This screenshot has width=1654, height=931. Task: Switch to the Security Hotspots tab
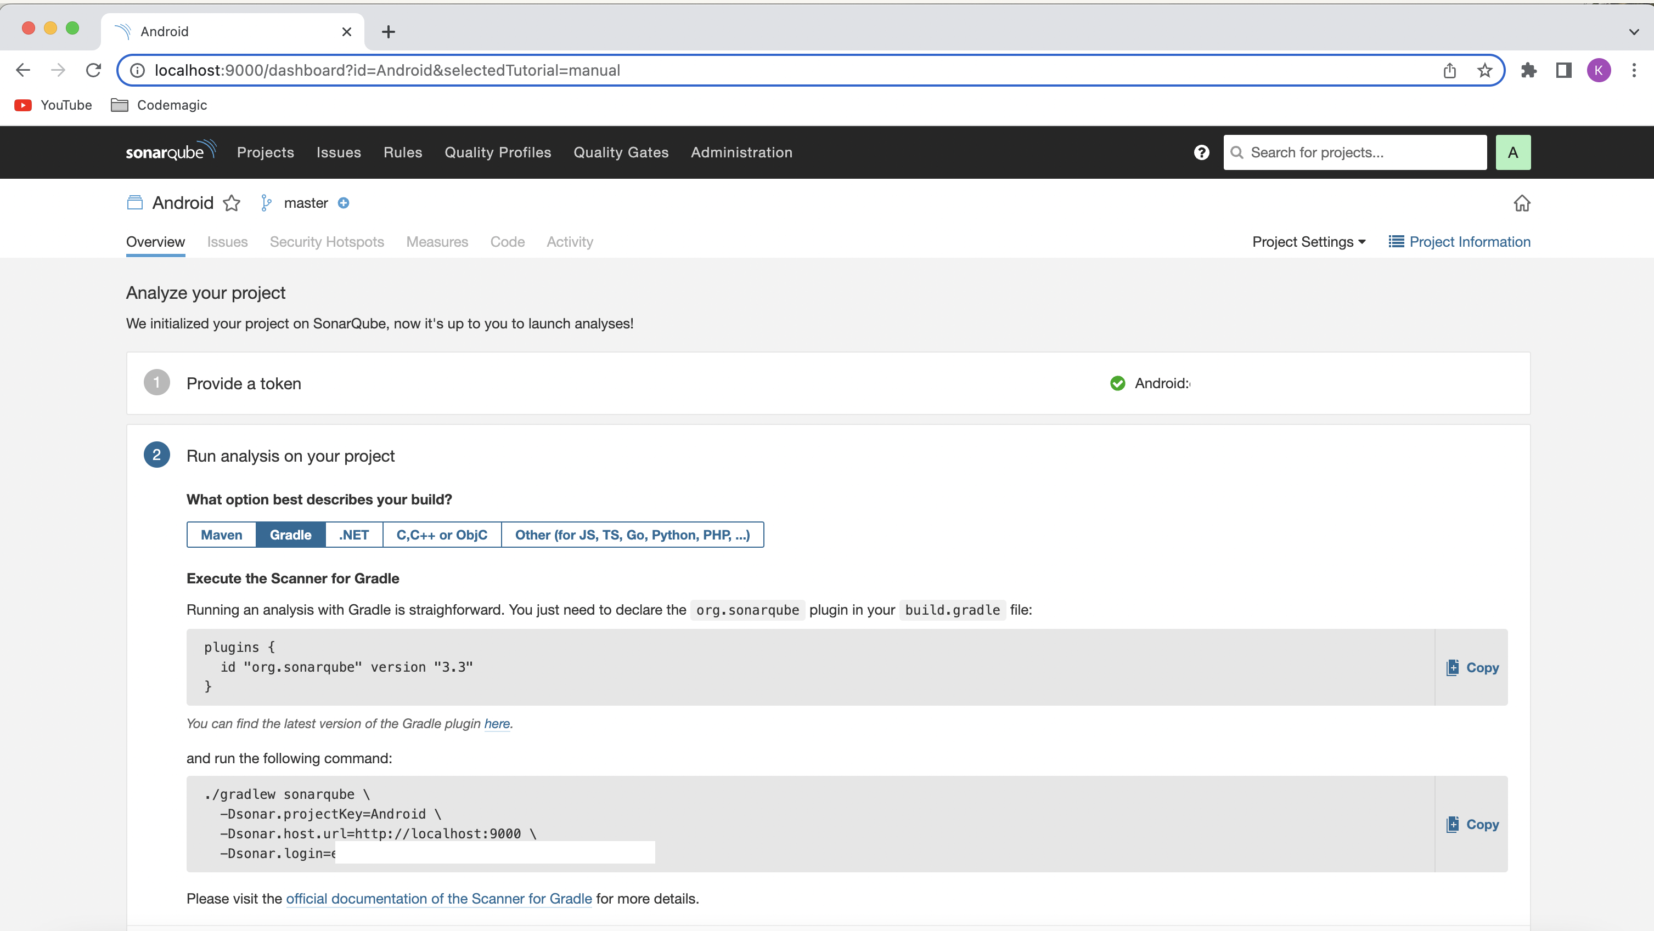coord(327,242)
